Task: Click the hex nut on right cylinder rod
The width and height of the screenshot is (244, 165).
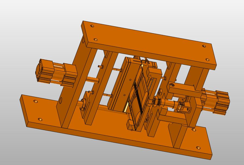Action: coord(156,102)
